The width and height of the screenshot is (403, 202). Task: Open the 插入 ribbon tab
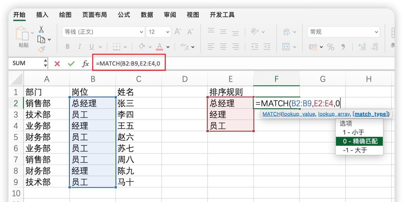(x=42, y=15)
